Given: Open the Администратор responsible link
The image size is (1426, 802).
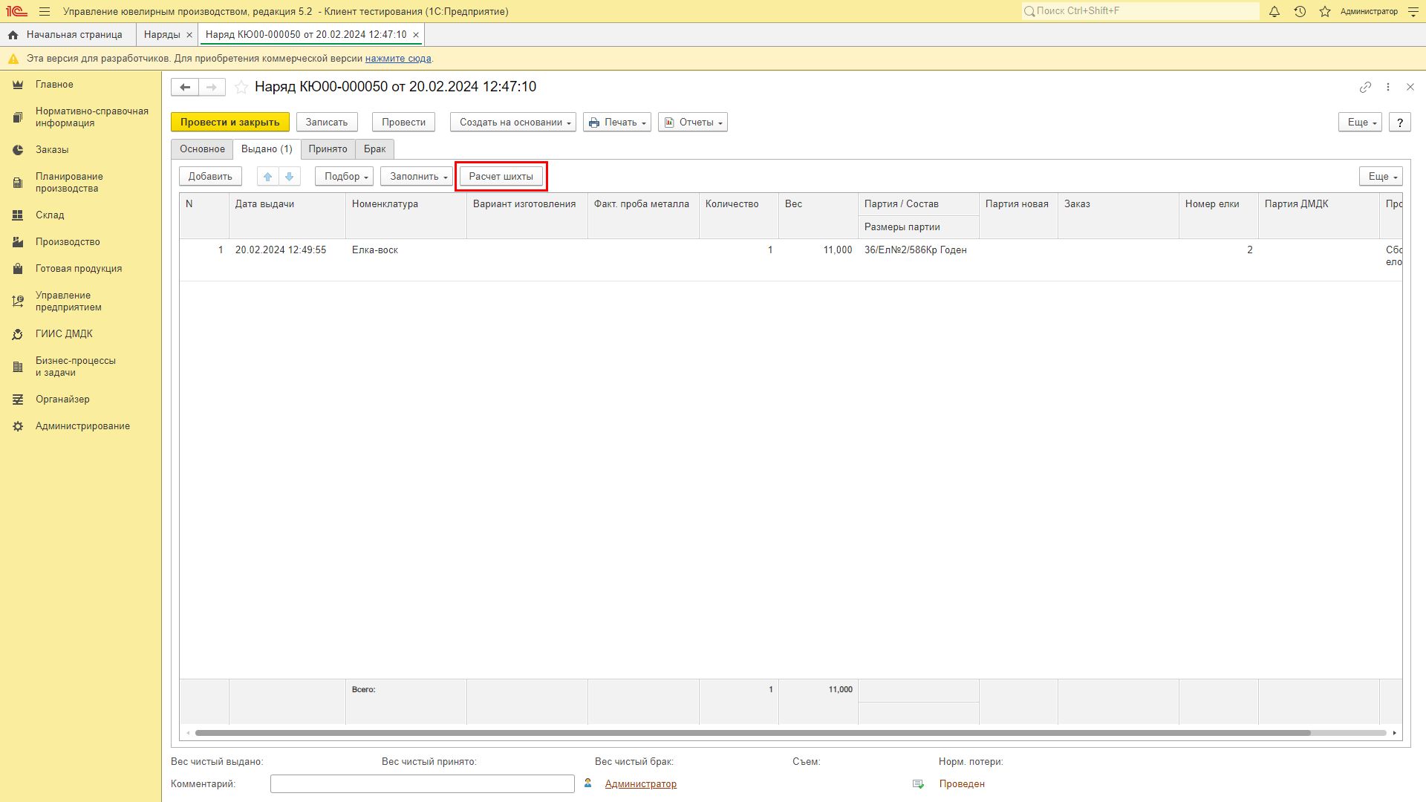Looking at the screenshot, I should pos(641,784).
